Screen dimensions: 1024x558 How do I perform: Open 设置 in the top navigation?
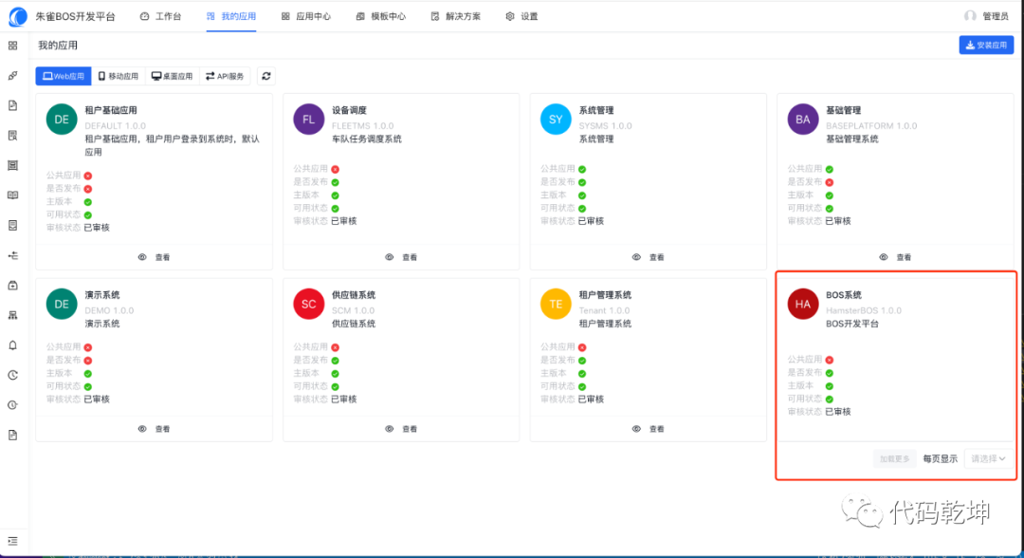[x=521, y=16]
